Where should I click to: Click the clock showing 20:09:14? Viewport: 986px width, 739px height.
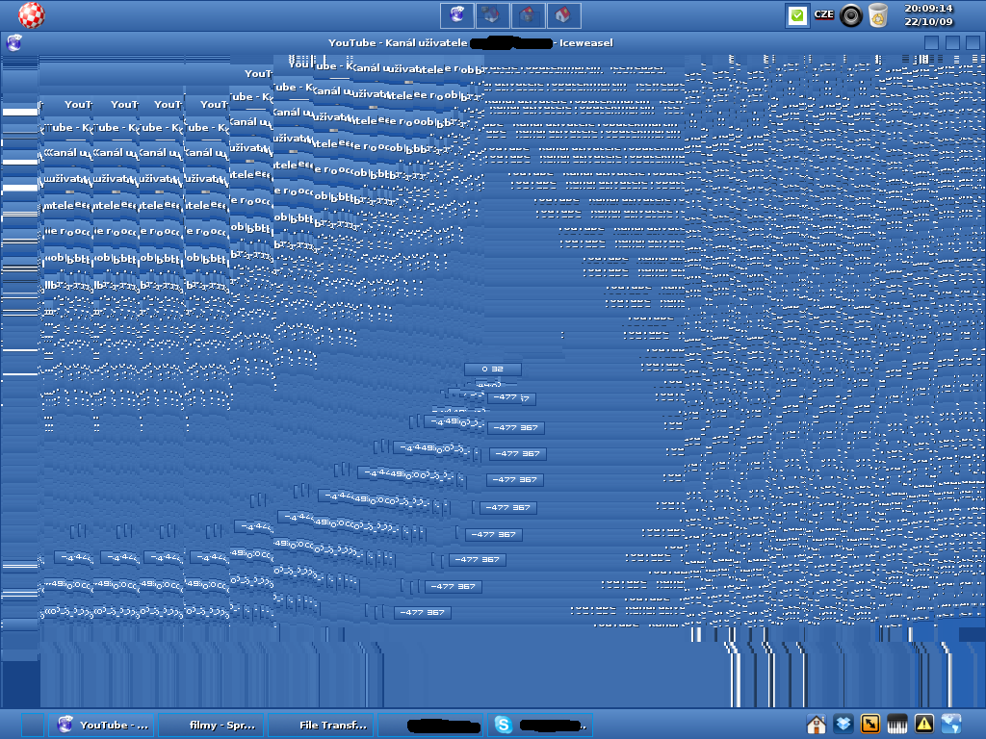pyautogui.click(x=928, y=8)
